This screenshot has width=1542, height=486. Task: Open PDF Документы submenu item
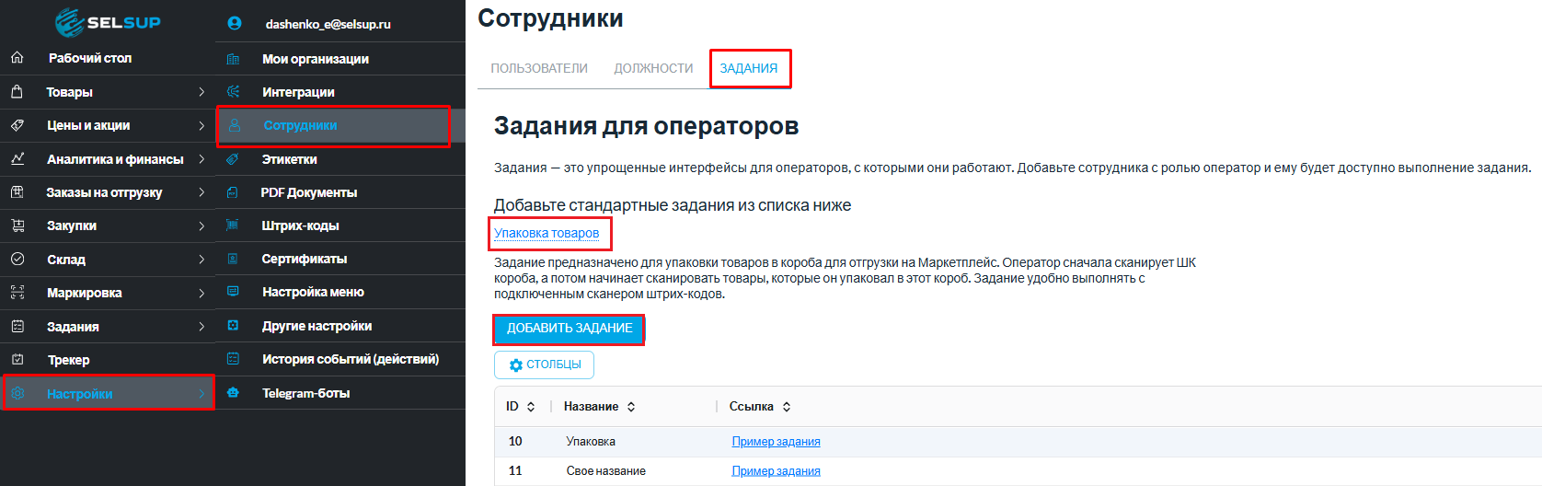(x=309, y=192)
